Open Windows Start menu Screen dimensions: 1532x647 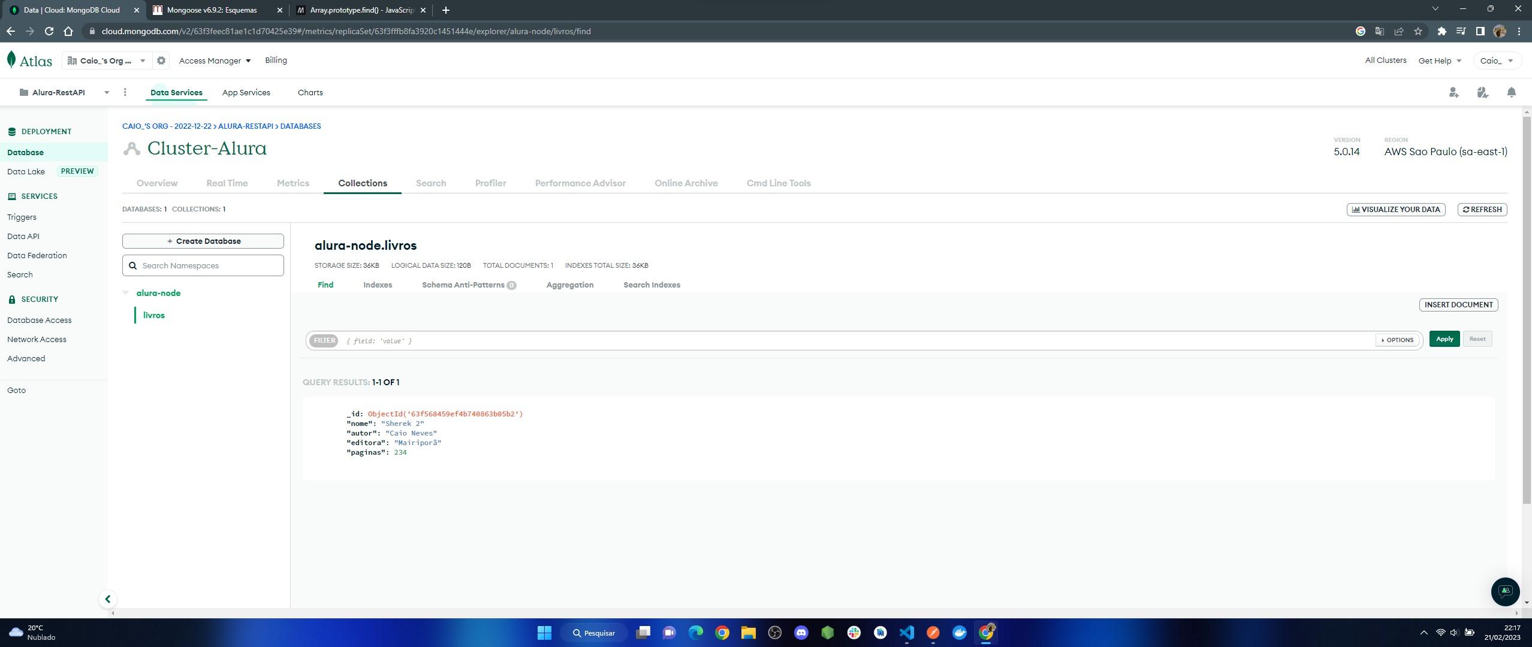click(544, 633)
